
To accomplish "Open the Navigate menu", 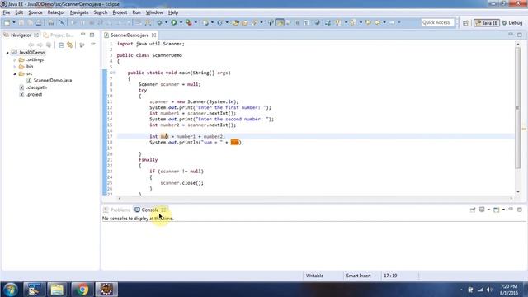I will 79,12.
